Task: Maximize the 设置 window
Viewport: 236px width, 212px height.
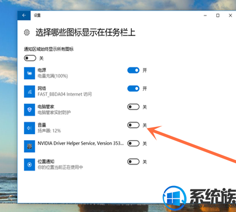Action: tap(218, 15)
